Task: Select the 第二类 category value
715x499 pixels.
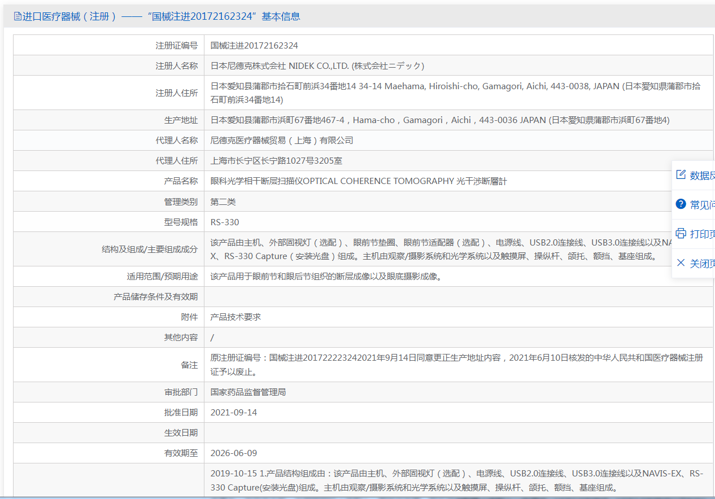Action: (x=223, y=201)
